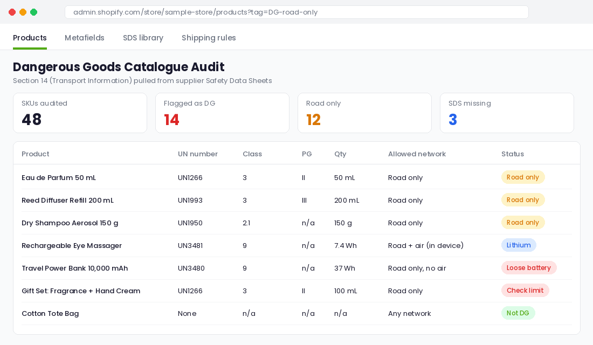The height and width of the screenshot is (345, 593).
Task: Click packing group III in Reed Diffuser row
Action: (x=304, y=200)
